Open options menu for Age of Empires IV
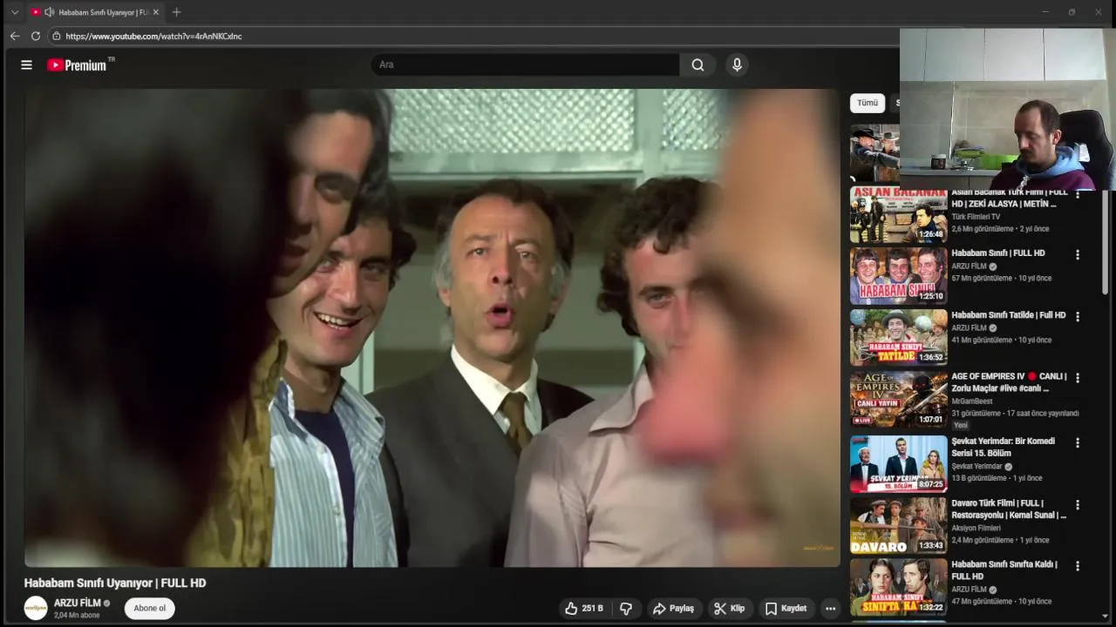 coord(1078,379)
